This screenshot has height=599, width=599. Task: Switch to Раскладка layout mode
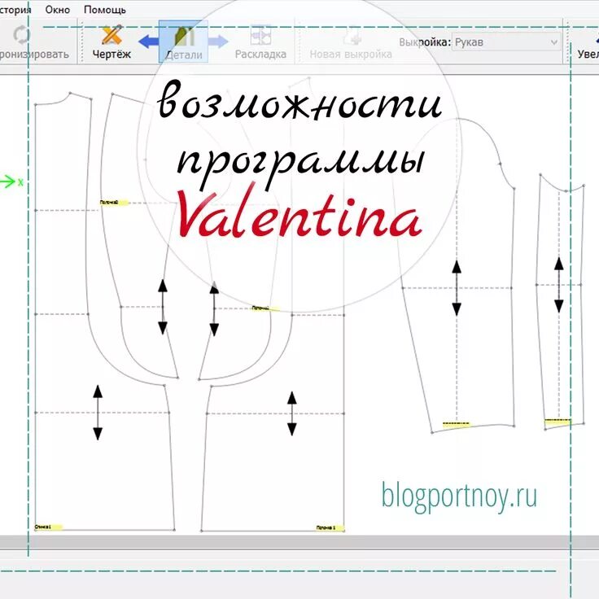pos(260,42)
